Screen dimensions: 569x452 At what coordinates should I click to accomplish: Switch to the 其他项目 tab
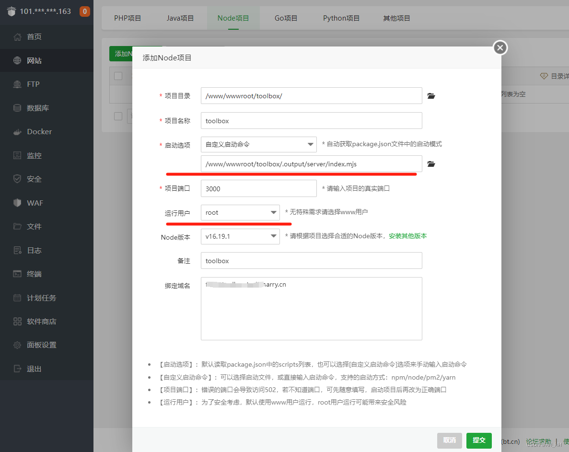tap(396, 18)
